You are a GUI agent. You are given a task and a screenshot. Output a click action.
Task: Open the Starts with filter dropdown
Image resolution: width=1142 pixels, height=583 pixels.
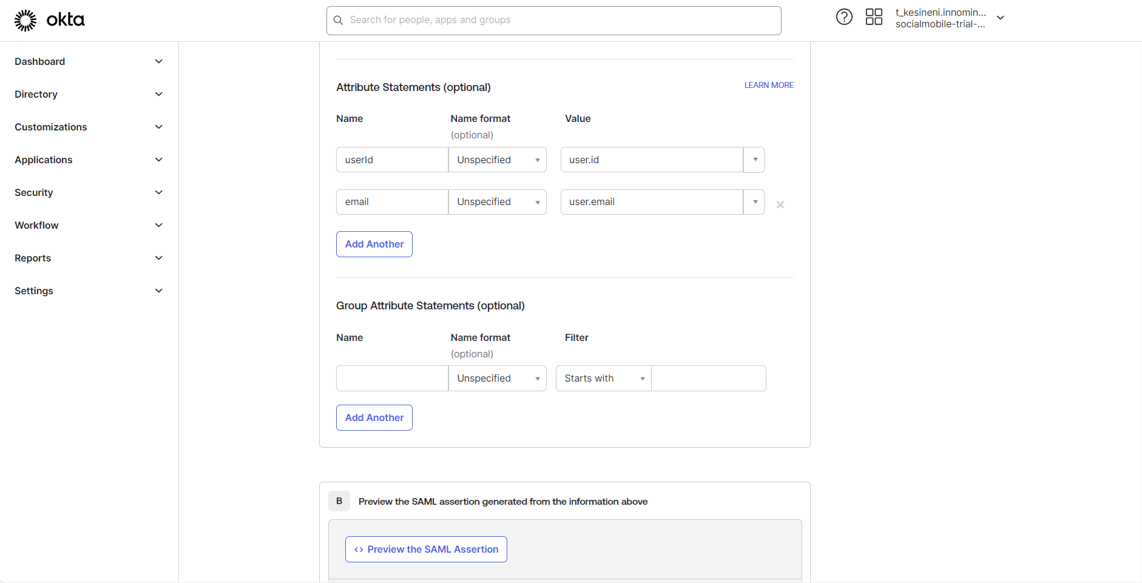(x=603, y=379)
